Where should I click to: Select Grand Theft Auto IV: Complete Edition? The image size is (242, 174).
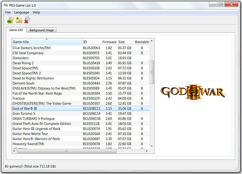click(81, 123)
